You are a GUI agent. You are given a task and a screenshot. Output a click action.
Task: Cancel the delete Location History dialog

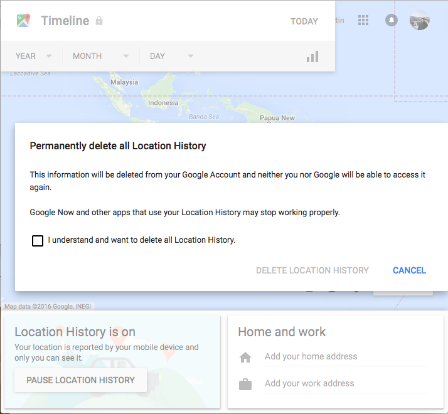(x=409, y=270)
